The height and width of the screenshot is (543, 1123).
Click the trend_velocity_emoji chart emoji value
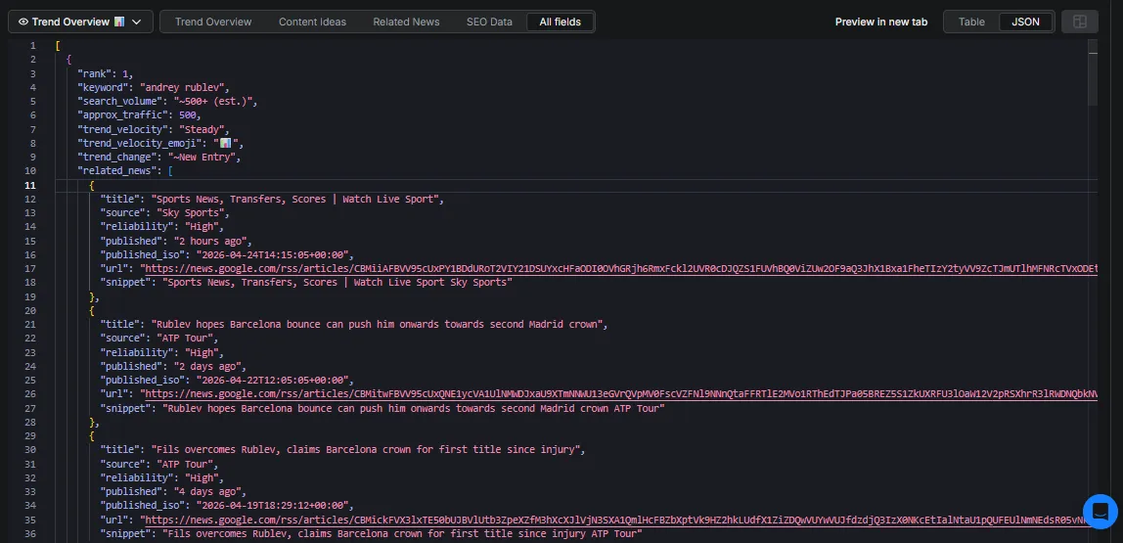[224, 143]
